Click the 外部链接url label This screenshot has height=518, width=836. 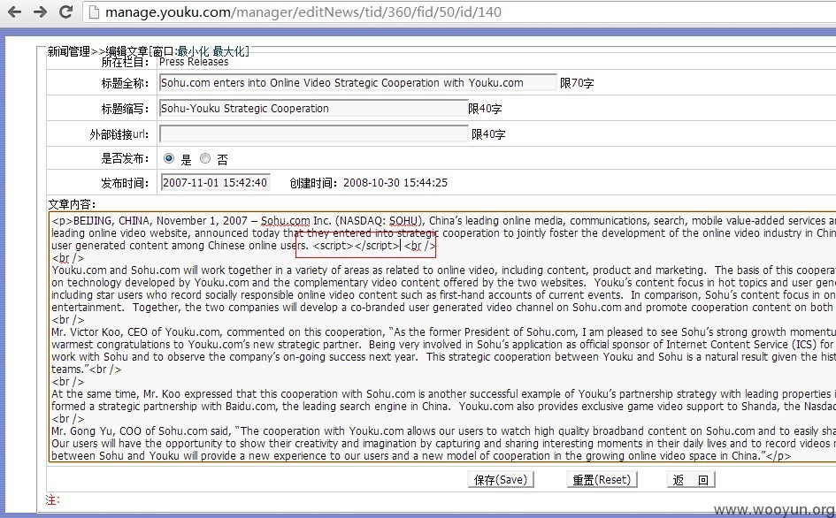point(119,134)
